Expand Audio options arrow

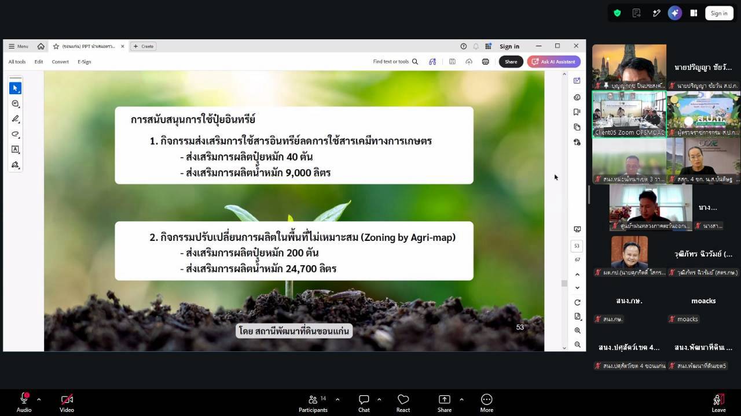click(x=39, y=399)
